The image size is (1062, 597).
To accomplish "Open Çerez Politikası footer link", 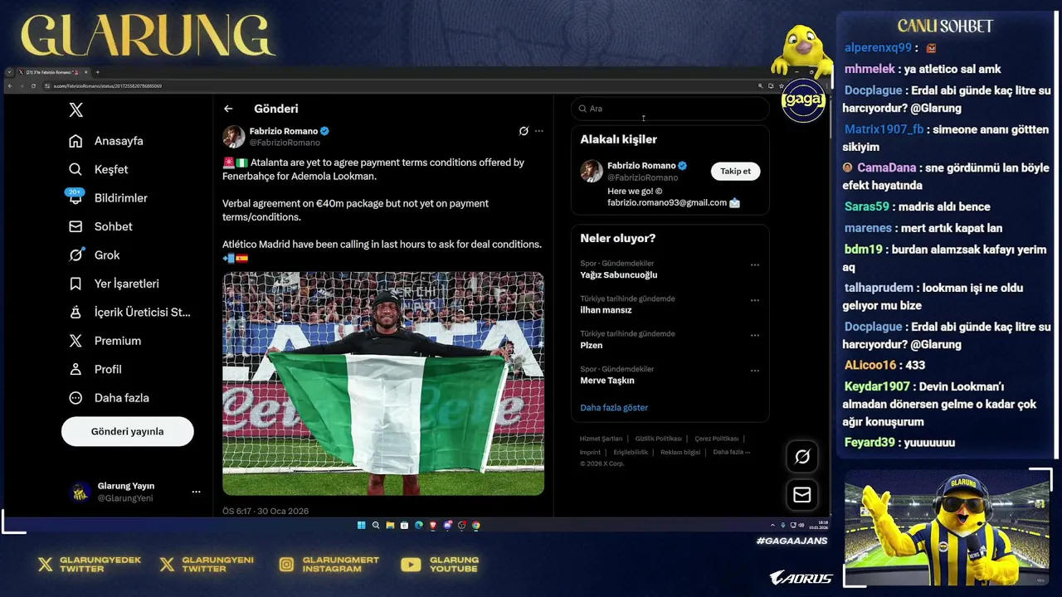I will [717, 439].
